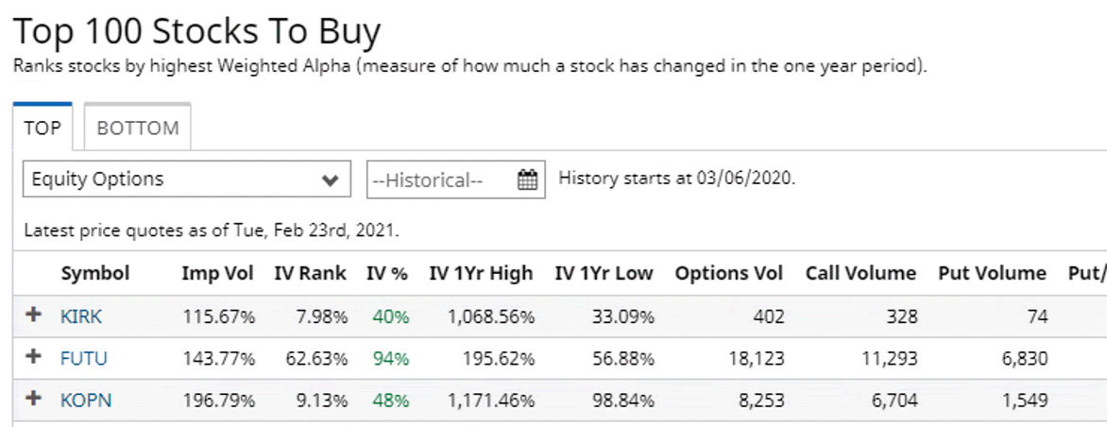Screen dimensions: 1107x427
Task: Sort by IV 1Yr Low column header
Action: [x=605, y=274]
